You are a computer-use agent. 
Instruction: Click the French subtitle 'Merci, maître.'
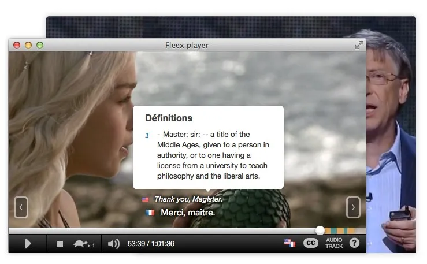pyautogui.click(x=188, y=213)
